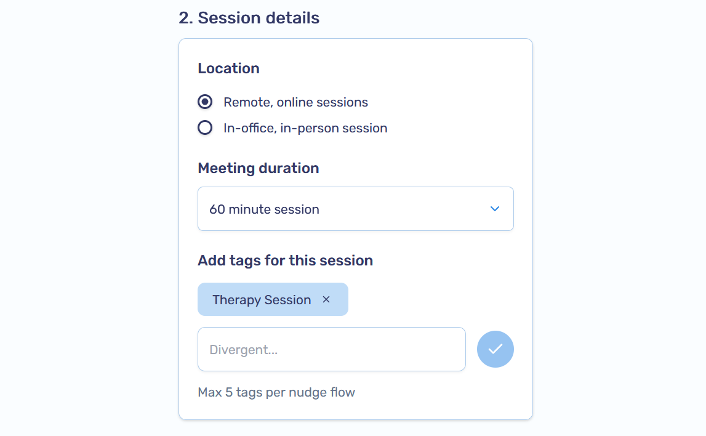Click the Add tags for this session label
The height and width of the screenshot is (436, 706).
pos(285,260)
